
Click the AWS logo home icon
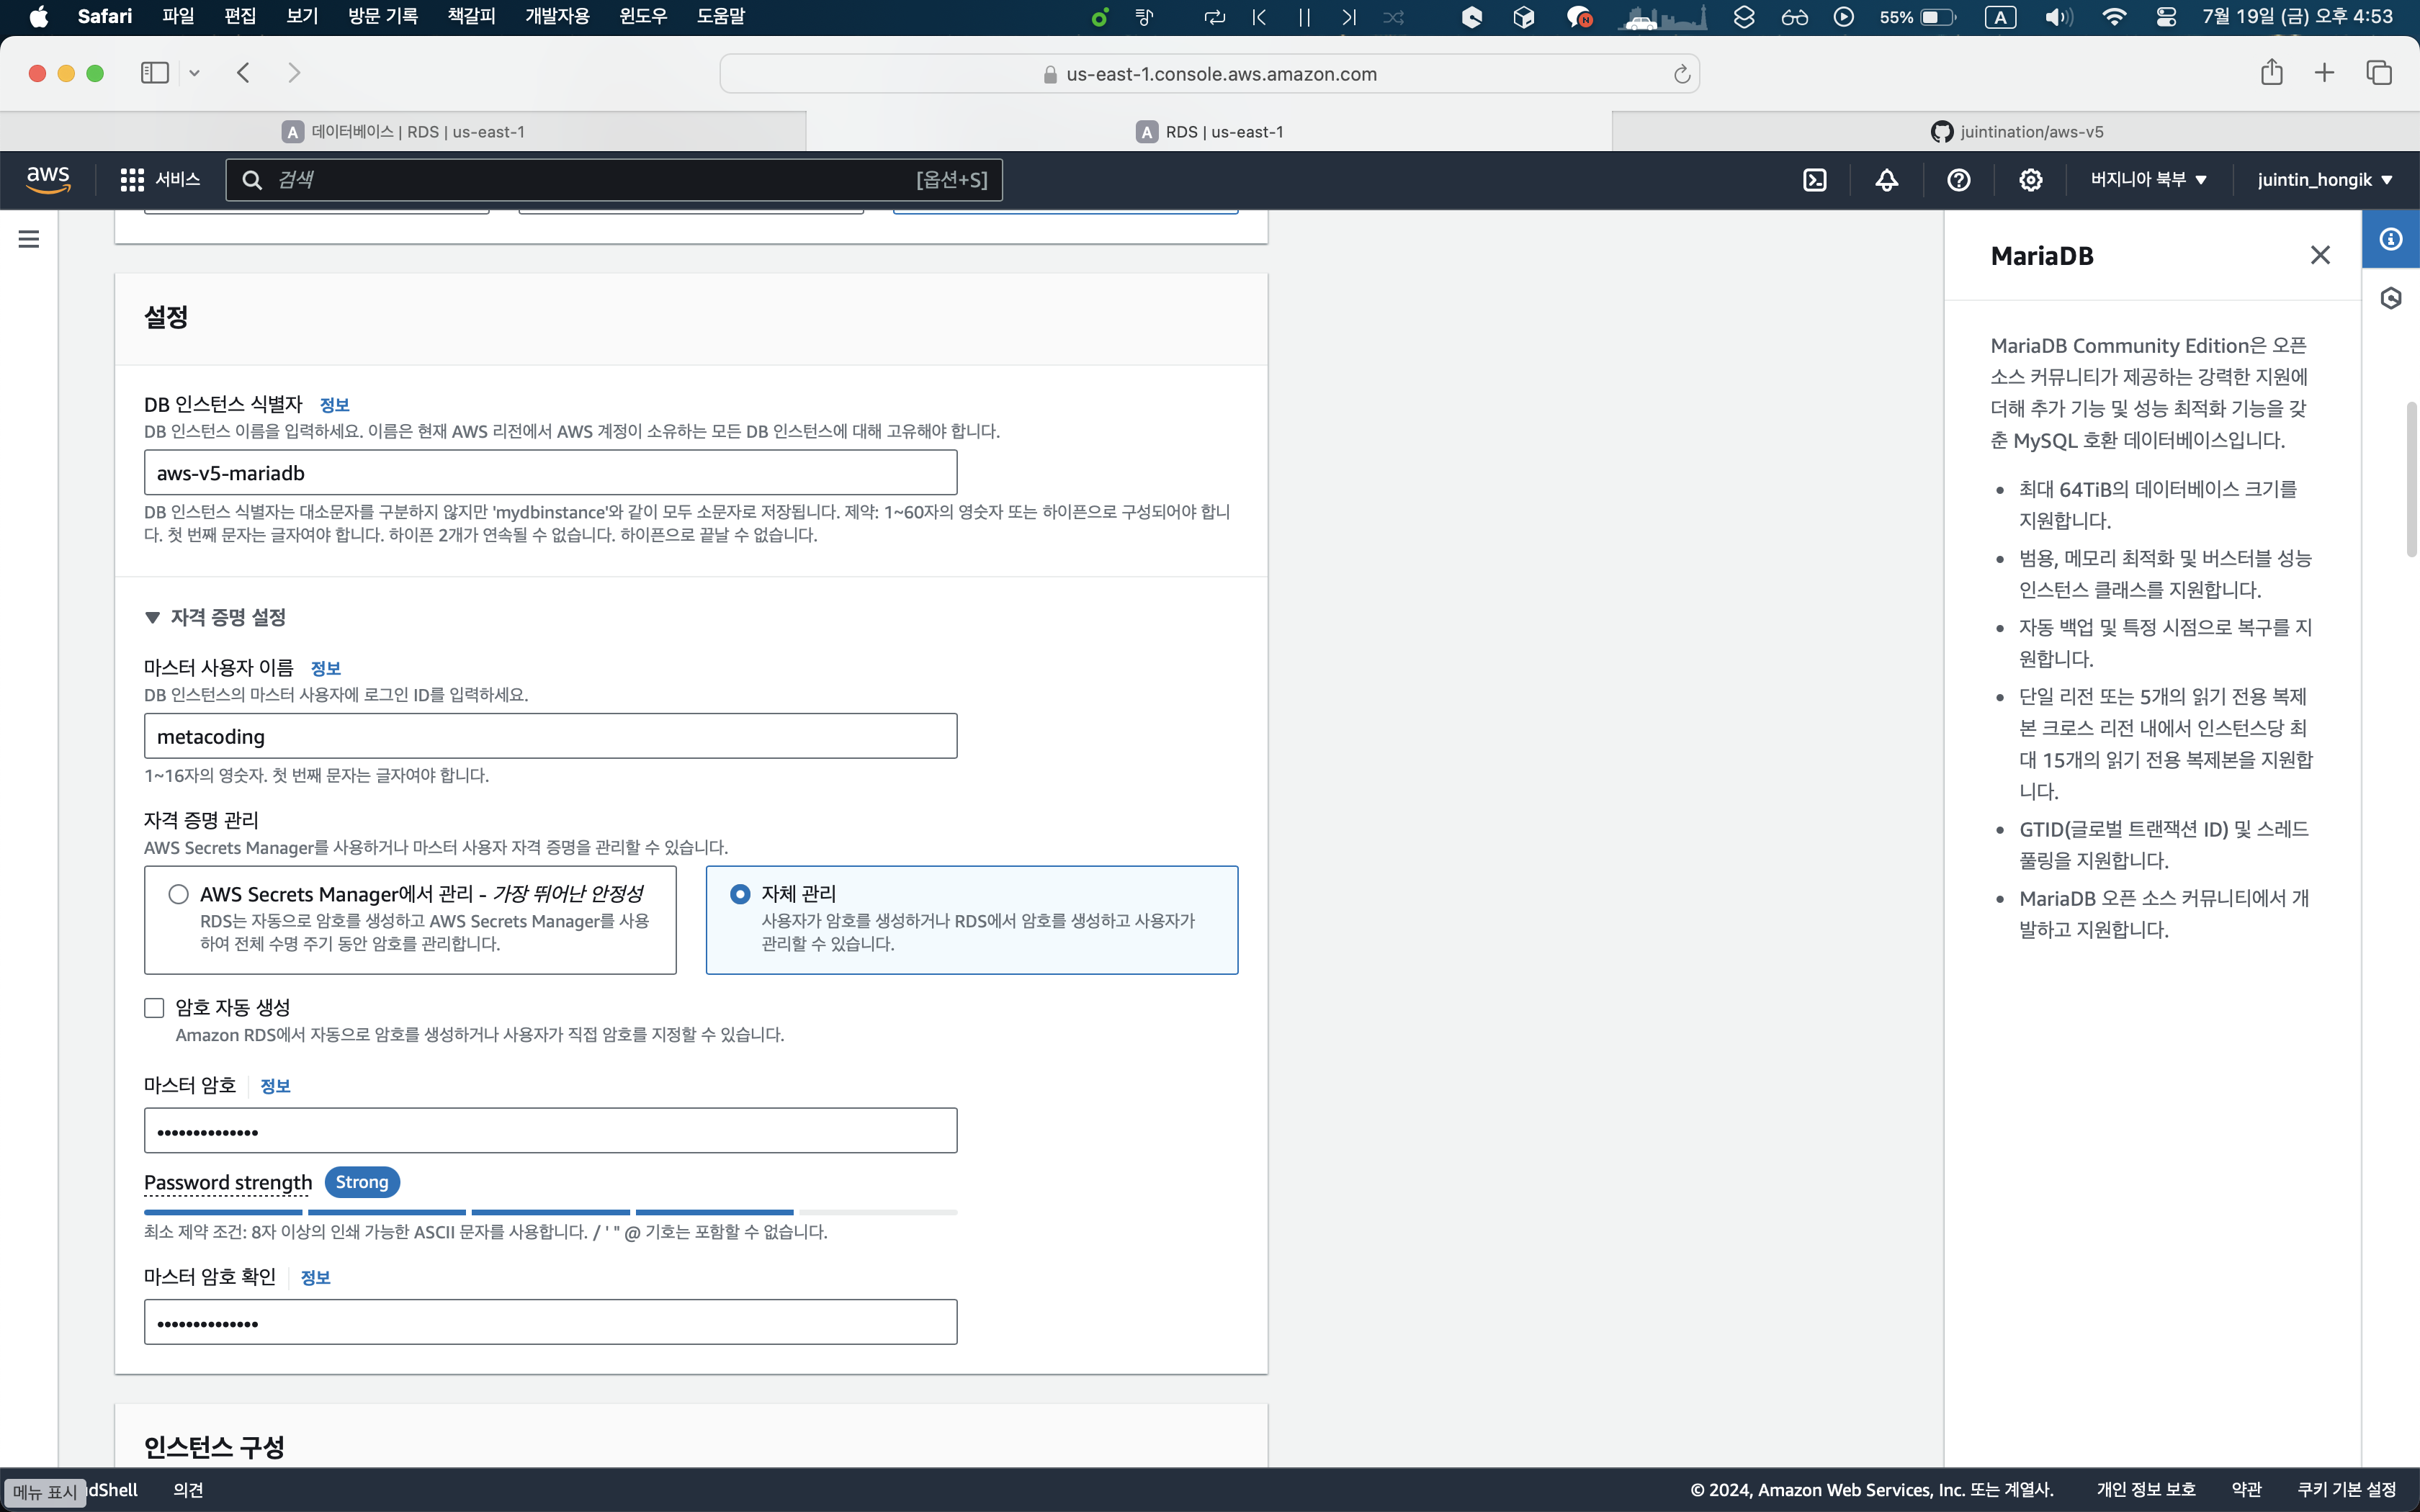[x=48, y=180]
